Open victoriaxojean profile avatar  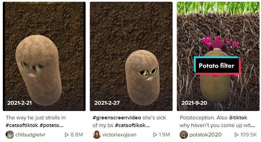97,135
